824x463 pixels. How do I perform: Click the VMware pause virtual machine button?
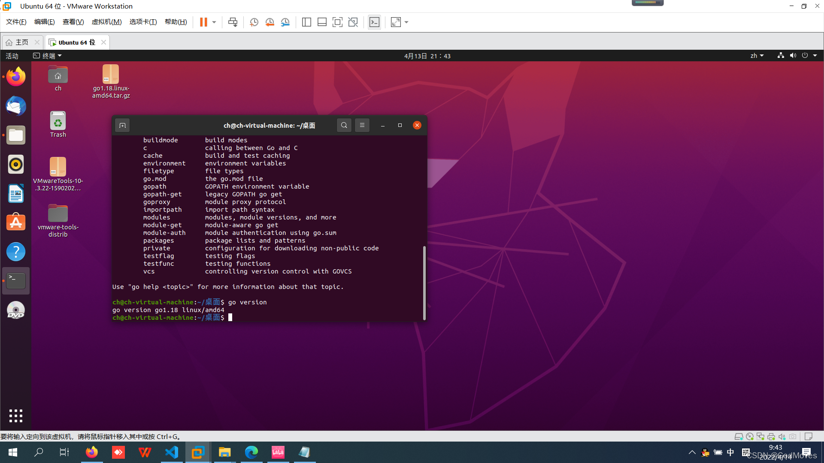(203, 22)
